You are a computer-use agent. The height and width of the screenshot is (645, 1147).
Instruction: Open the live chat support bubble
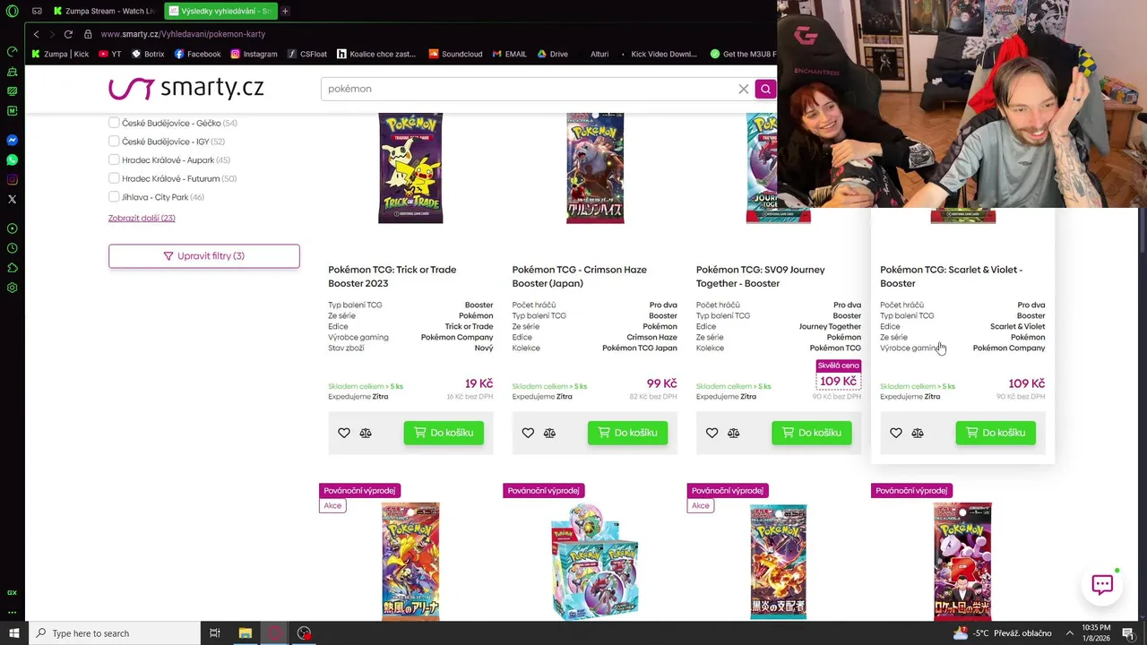click(x=1102, y=585)
